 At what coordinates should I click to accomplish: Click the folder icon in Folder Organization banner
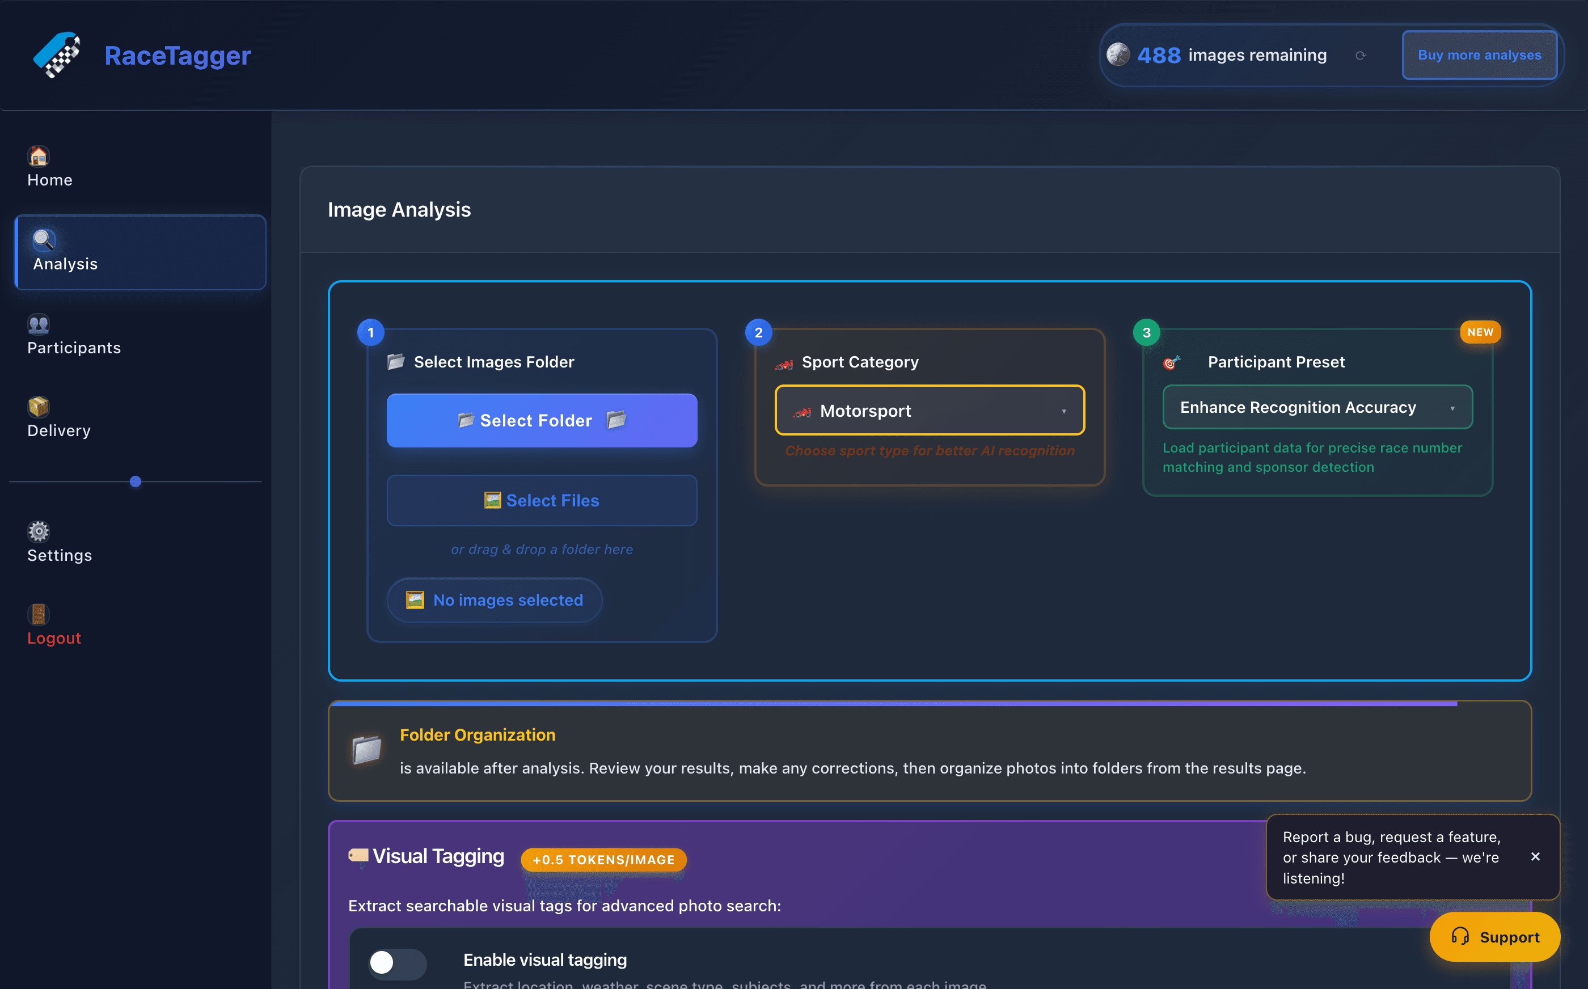(x=366, y=750)
